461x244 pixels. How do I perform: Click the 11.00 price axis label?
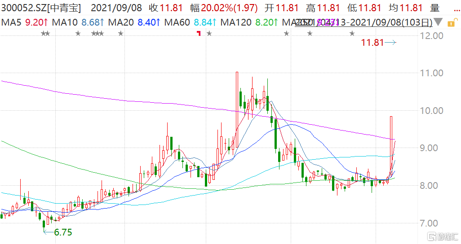[432, 73]
